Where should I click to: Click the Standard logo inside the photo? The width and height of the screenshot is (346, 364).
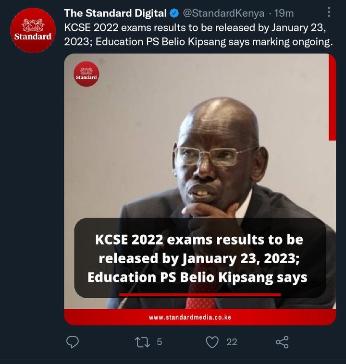pyautogui.click(x=86, y=74)
